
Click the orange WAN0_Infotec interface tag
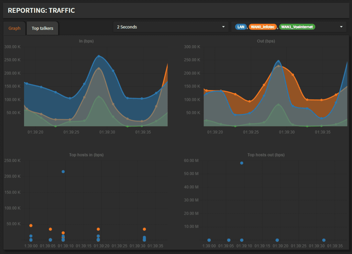click(263, 27)
